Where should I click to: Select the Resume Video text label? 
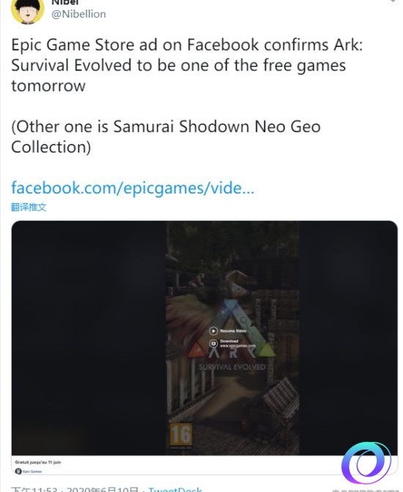click(233, 331)
